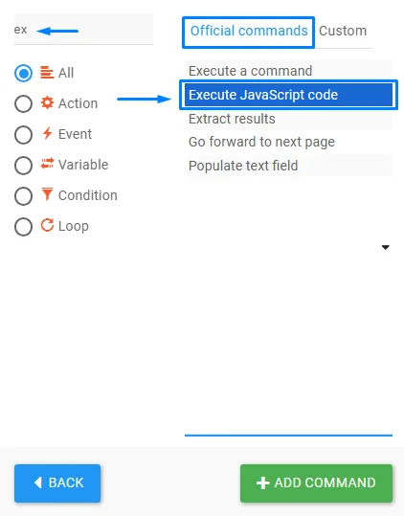404x516 pixels.
Task: Click the blue BACK button
Action: click(x=57, y=483)
